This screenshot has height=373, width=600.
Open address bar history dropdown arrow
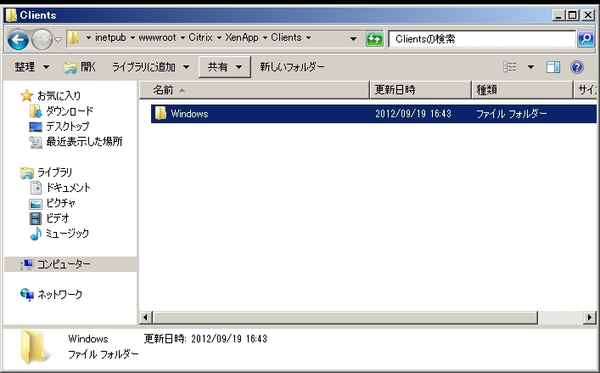coord(353,39)
